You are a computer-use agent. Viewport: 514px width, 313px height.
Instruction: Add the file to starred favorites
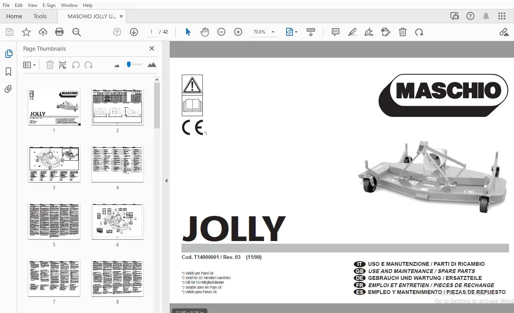point(26,32)
